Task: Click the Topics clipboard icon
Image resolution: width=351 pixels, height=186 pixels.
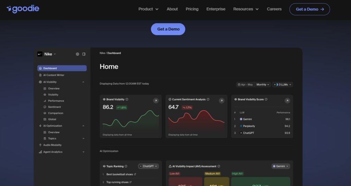Action: pyautogui.click(x=45, y=138)
